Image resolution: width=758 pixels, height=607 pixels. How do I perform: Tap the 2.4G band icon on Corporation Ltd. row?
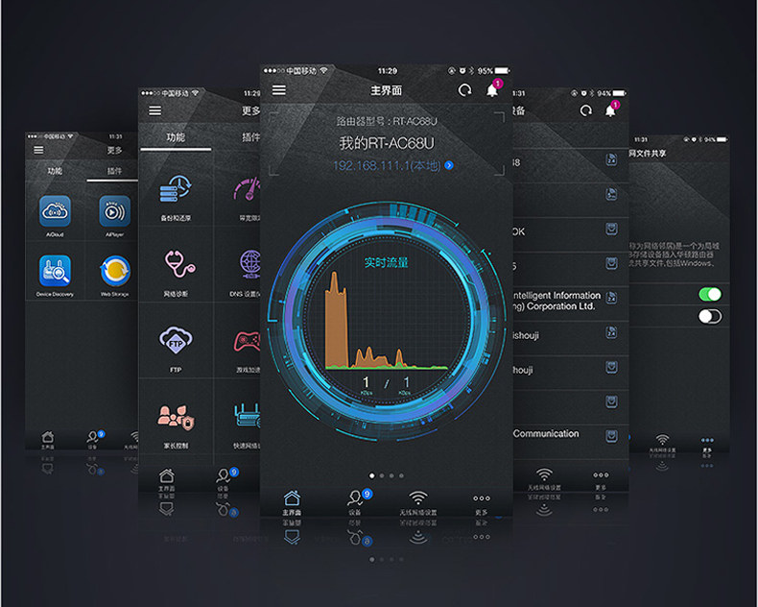pyautogui.click(x=611, y=297)
